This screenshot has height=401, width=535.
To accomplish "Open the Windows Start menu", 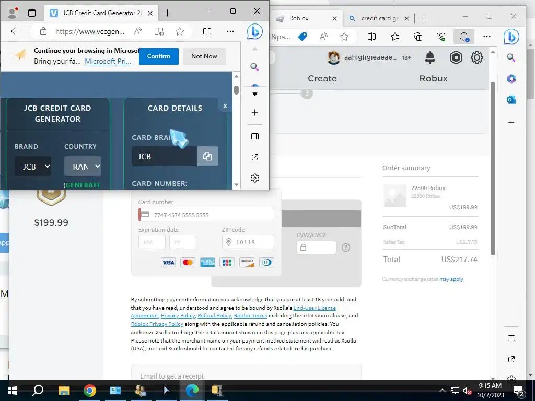I will (x=13, y=391).
